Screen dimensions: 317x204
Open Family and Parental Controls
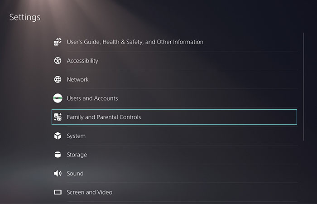pos(174,117)
